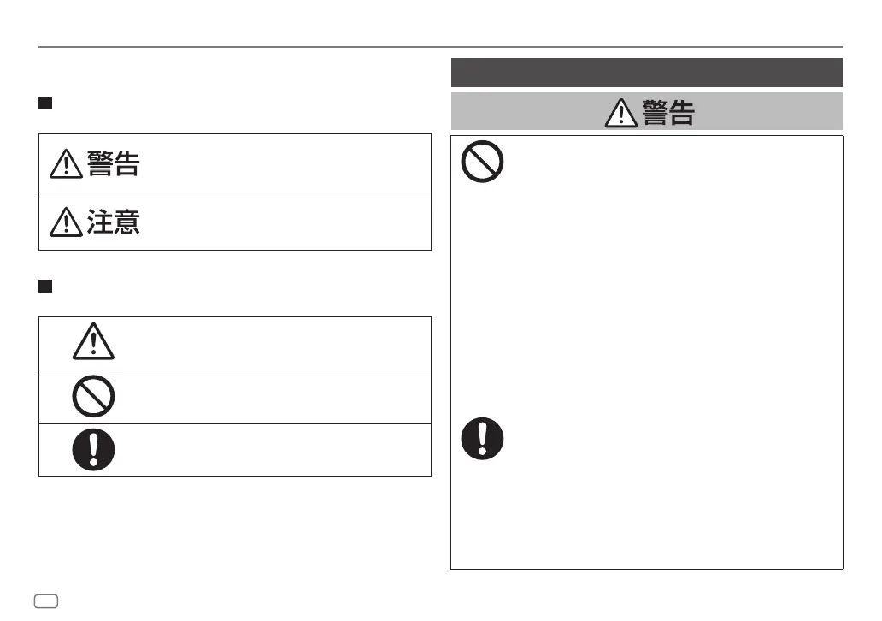This screenshot has height=621, width=882.
Task: Select the 注意 label text
Action: tap(114, 222)
